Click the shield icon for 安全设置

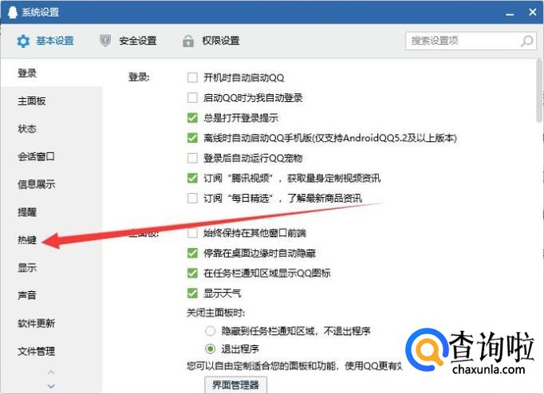(105, 41)
